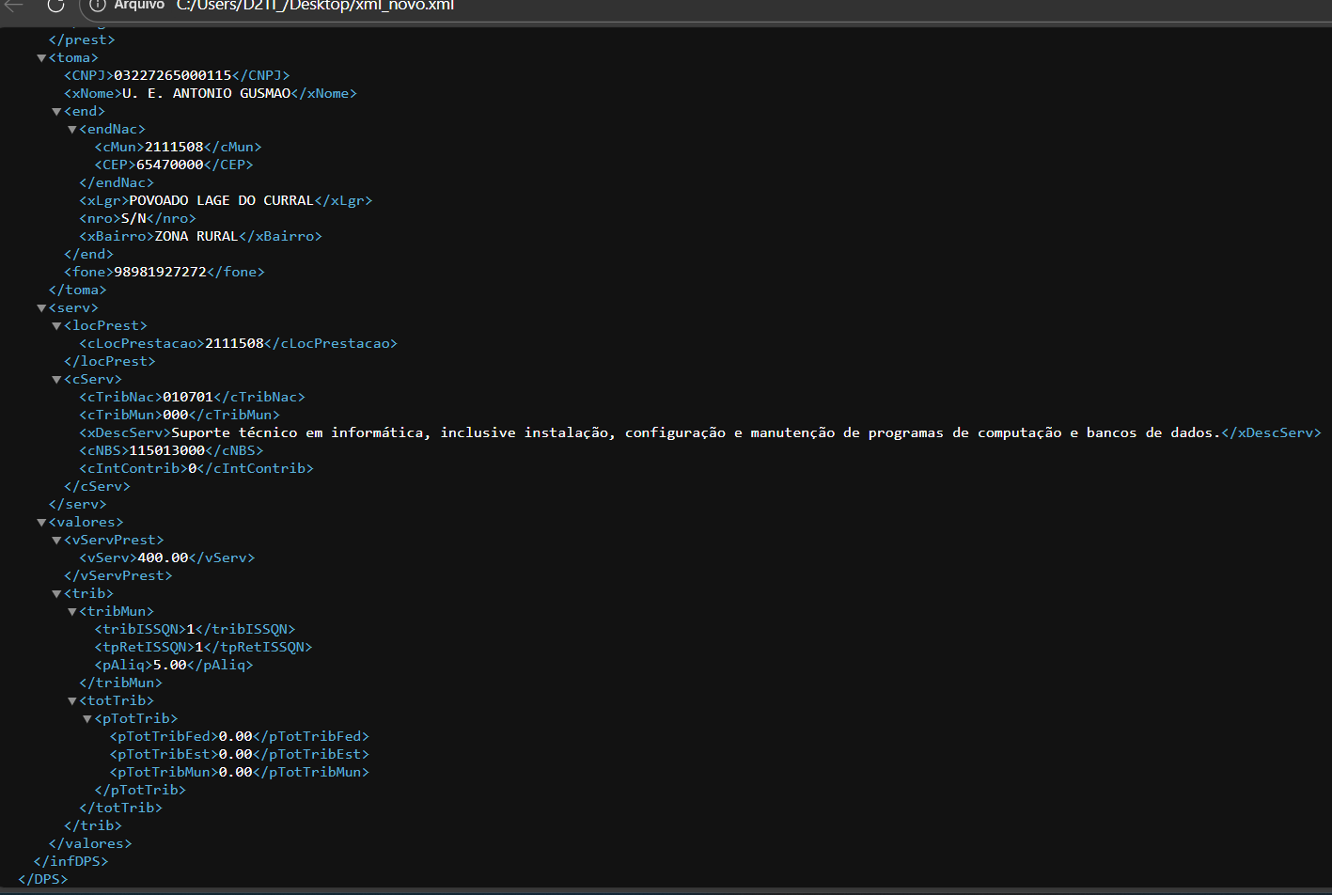Collapse the endNac node
1332x895 pixels.
click(x=72, y=130)
